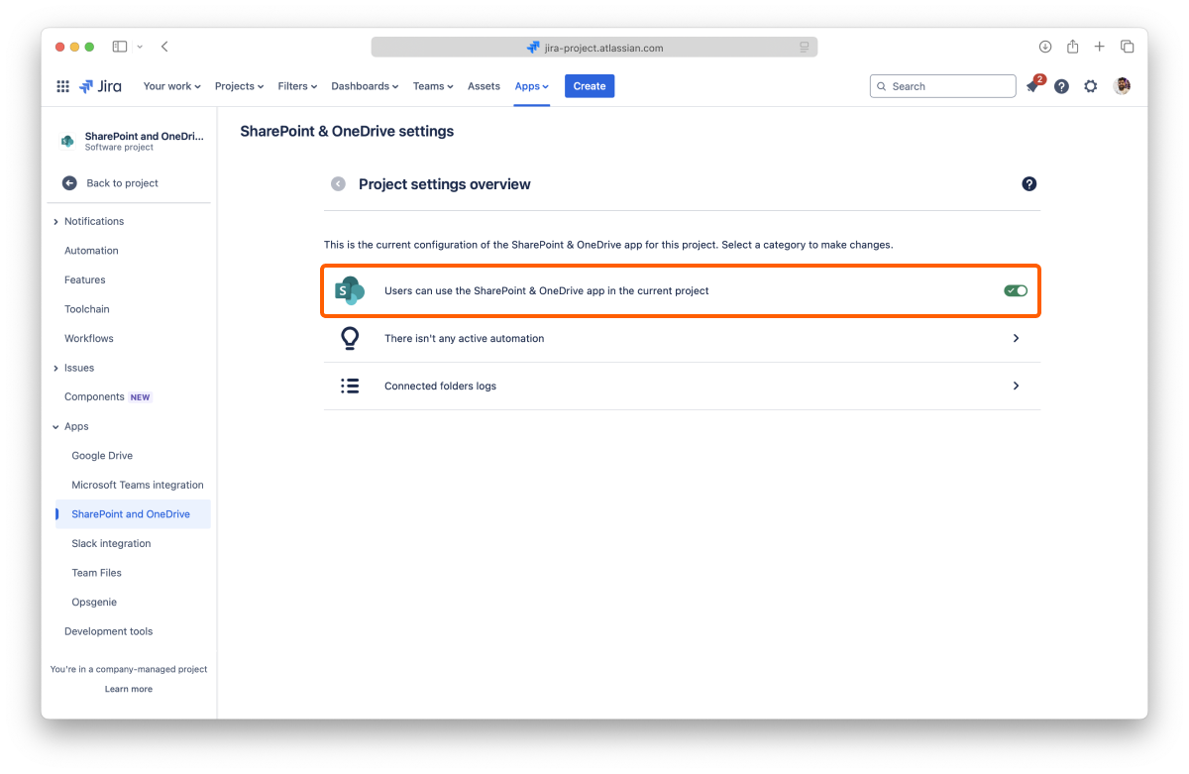Collapse the Apps section in sidebar
Viewport: 1189px width, 774px height.
click(55, 427)
